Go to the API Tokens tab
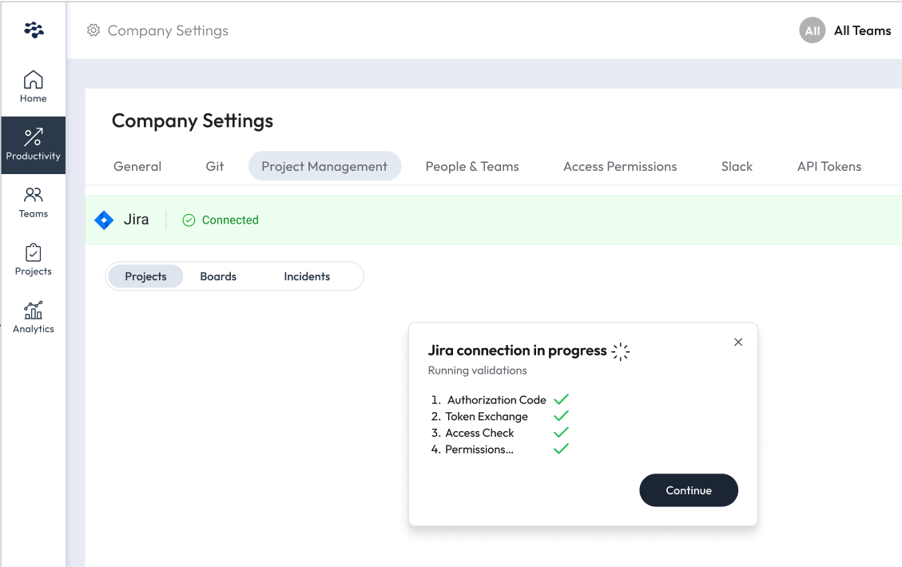Screen dimensions: 902x567 tap(829, 166)
